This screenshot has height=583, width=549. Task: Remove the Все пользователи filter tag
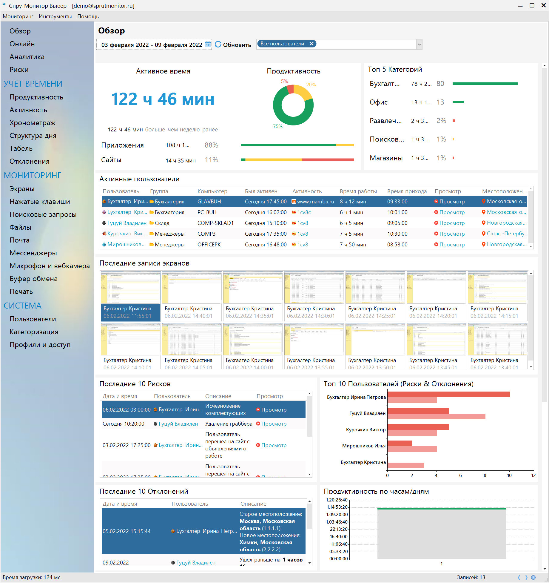311,44
